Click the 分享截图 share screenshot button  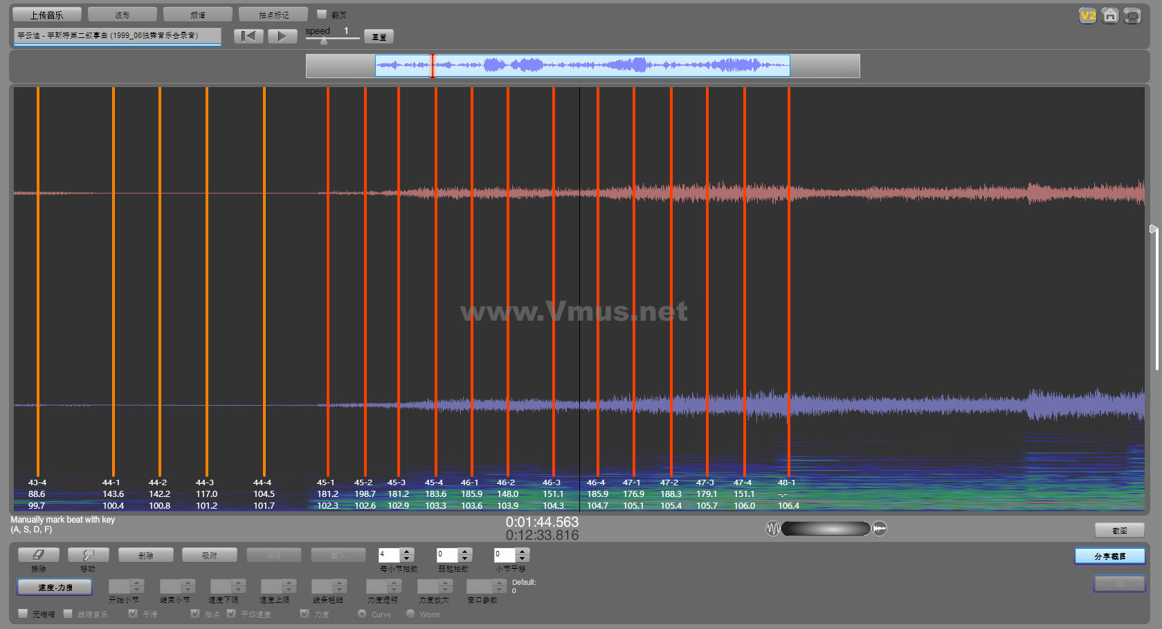pos(1109,556)
